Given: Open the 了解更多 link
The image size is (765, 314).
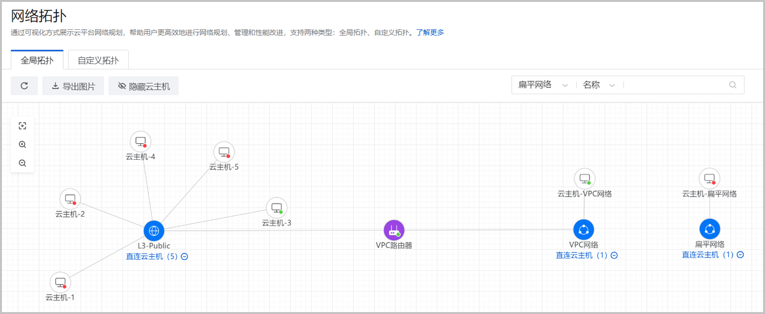Looking at the screenshot, I should pos(430,32).
